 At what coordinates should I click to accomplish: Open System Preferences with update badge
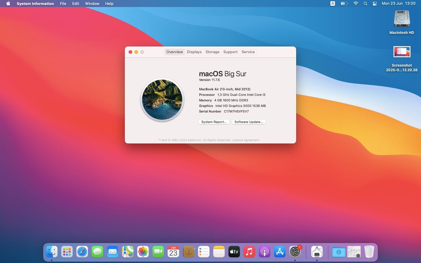(295, 252)
